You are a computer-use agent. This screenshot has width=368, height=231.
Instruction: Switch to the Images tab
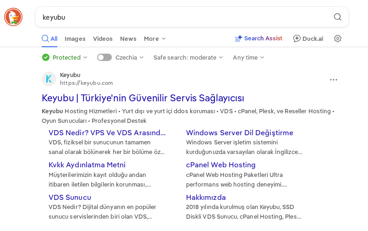click(x=75, y=38)
